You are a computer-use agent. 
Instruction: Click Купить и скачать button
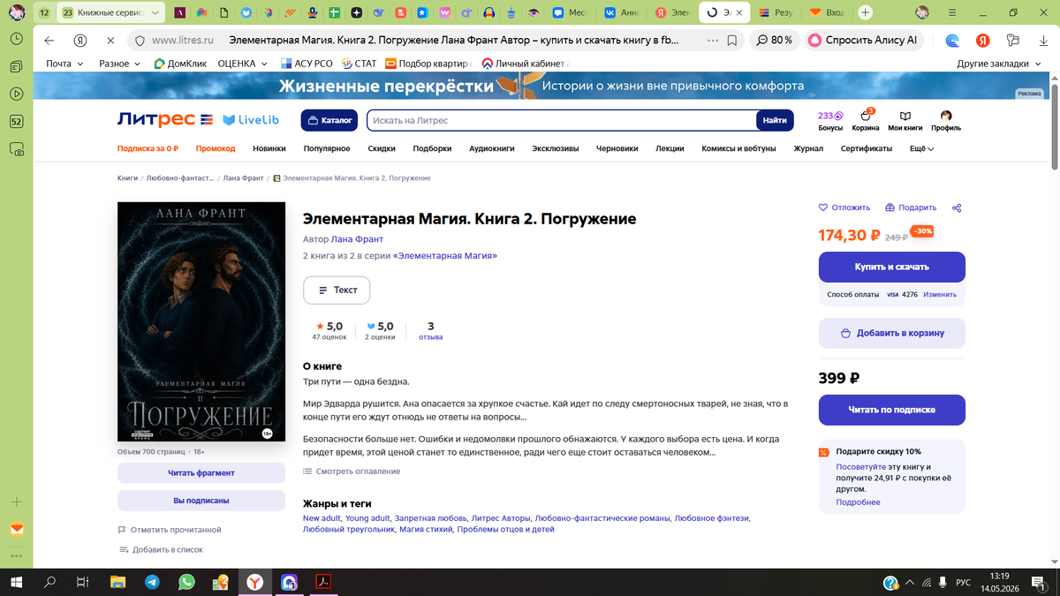pos(891,267)
